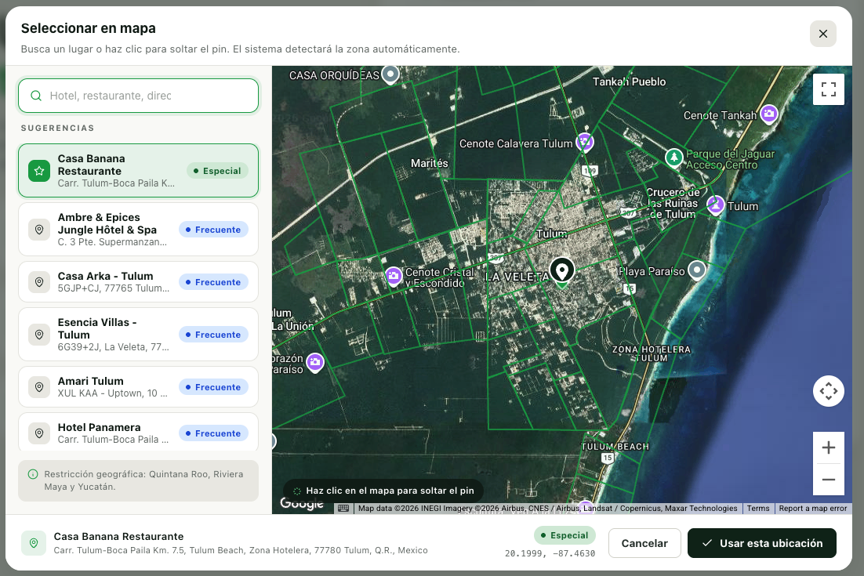This screenshot has width=864, height=576.
Task: Click the Cenote Tankah camera marker
Action: pyautogui.click(x=769, y=114)
